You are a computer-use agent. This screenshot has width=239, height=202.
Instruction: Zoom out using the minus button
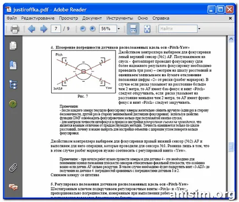(83, 29)
